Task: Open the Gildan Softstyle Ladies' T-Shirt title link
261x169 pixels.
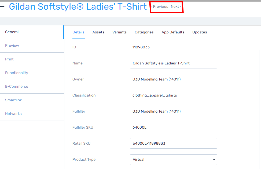Action: 78,7
